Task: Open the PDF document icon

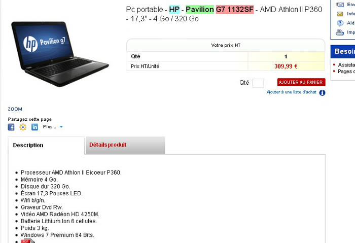Action: pyautogui.click(x=27, y=241)
